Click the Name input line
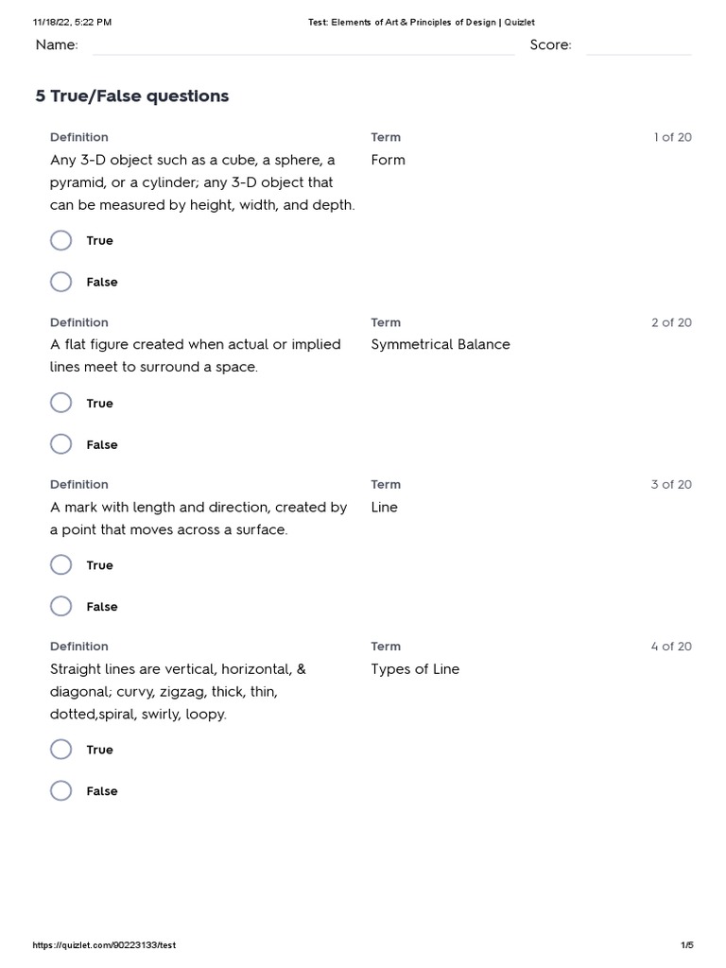Viewport: 726px width, 968px height. 302,45
